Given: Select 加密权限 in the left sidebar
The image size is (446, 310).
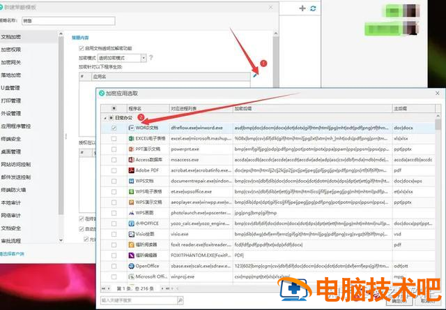Looking at the screenshot, I should click(11, 50).
